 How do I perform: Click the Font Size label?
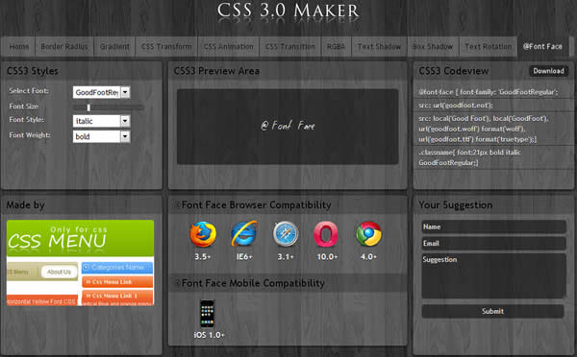[23, 107]
